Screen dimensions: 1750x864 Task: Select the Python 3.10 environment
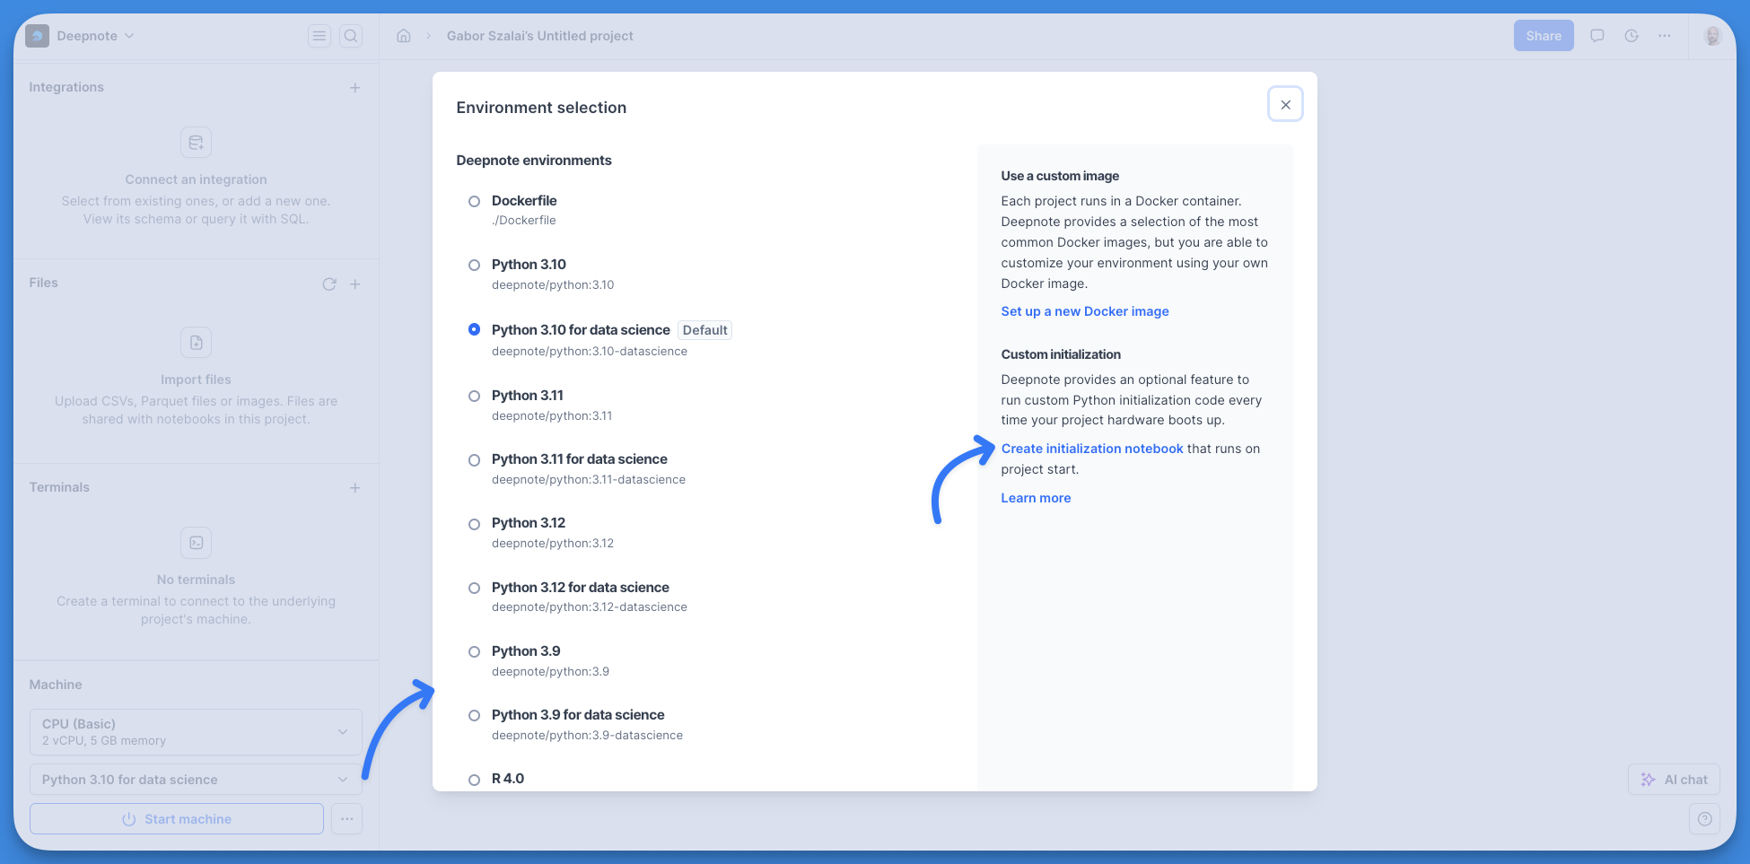click(x=474, y=266)
